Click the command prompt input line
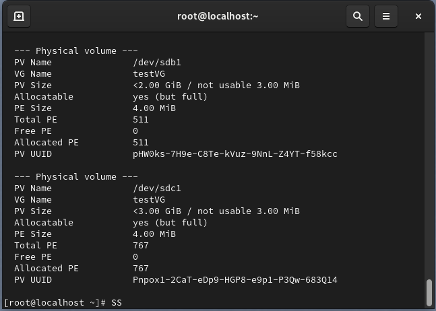This screenshot has height=311, width=436. tap(214, 303)
